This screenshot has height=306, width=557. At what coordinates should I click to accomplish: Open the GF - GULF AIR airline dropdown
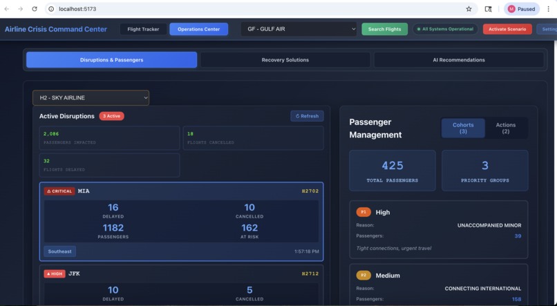[299, 29]
